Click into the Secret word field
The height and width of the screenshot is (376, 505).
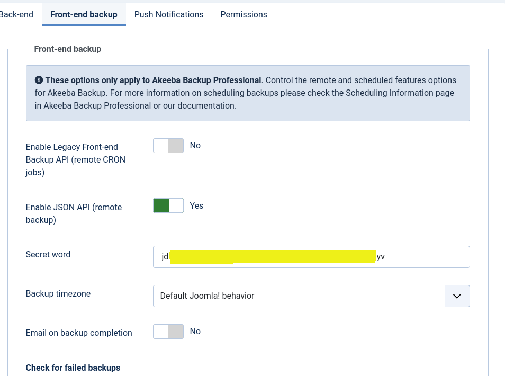[311, 257]
